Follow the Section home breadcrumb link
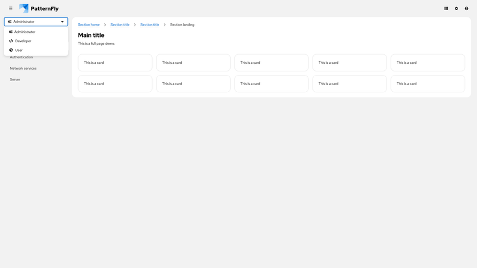Image resolution: width=477 pixels, height=268 pixels. pyautogui.click(x=88, y=24)
